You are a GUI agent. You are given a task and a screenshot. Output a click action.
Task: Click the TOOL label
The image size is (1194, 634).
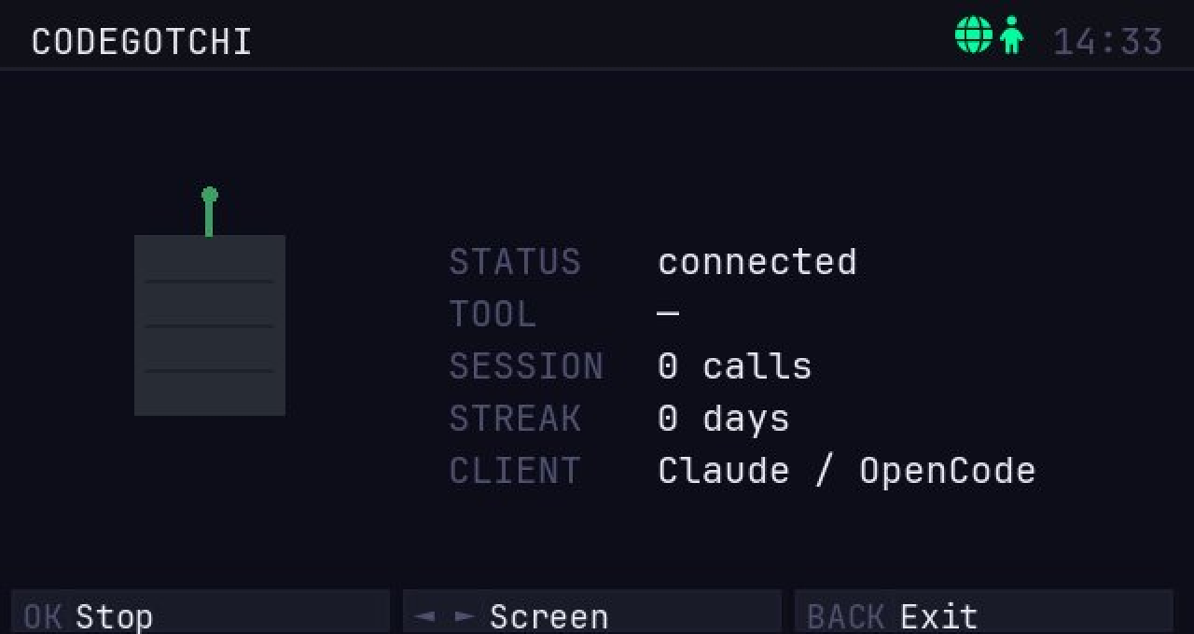(x=493, y=314)
